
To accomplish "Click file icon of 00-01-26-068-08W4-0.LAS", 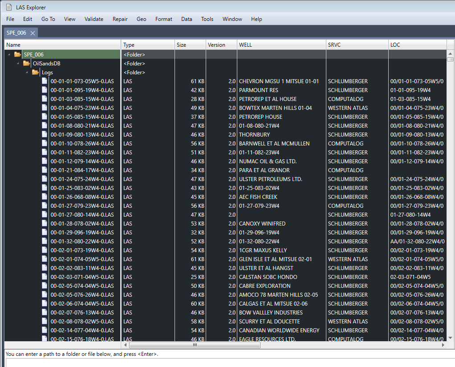I will pos(45,197).
